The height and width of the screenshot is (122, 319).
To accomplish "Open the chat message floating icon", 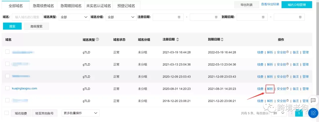I will 313,100.
